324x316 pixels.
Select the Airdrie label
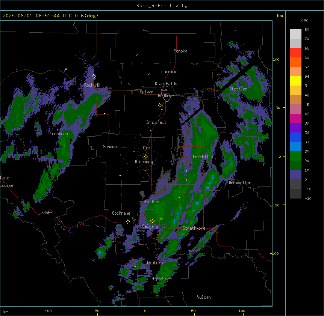(x=152, y=202)
